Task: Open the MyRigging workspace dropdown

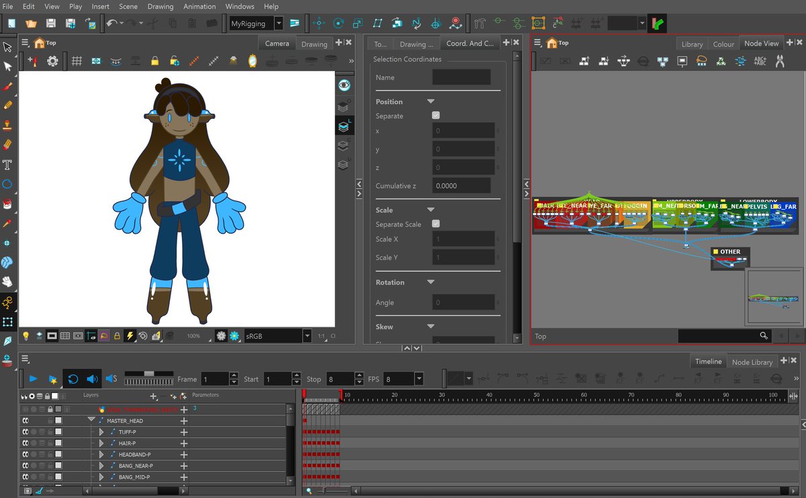Action: [279, 24]
